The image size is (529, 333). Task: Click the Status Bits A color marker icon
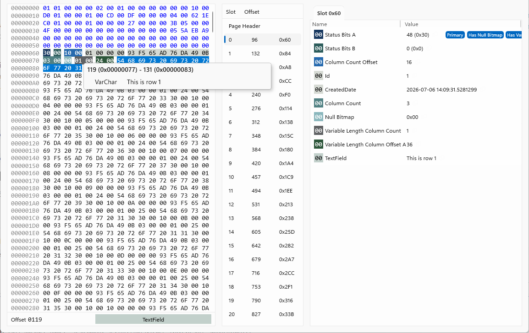click(319, 35)
